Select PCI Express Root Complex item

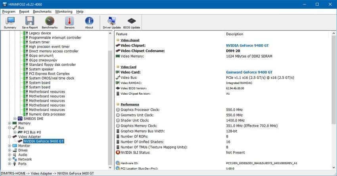pyautogui.click(x=50, y=73)
